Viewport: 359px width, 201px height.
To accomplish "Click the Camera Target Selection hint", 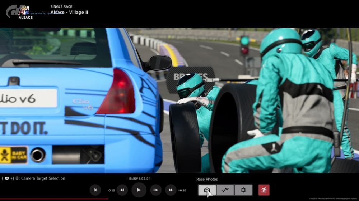I will 34,178.
